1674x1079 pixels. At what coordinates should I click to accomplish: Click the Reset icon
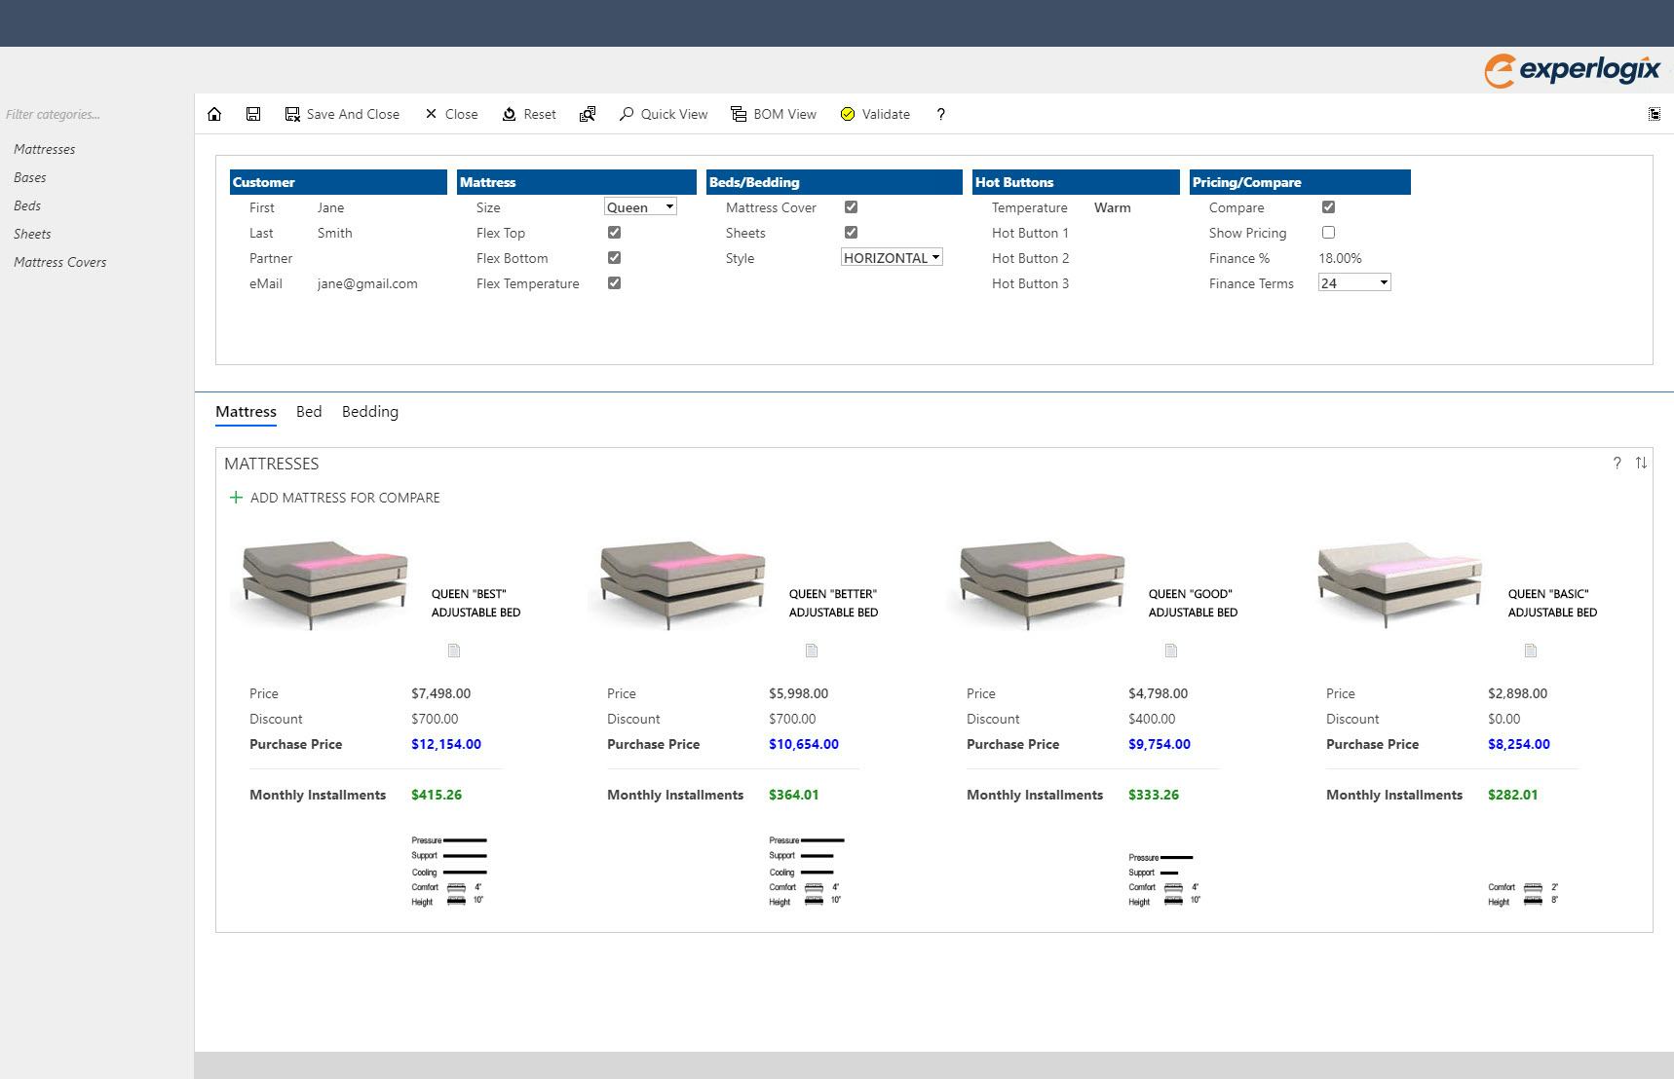tap(529, 114)
